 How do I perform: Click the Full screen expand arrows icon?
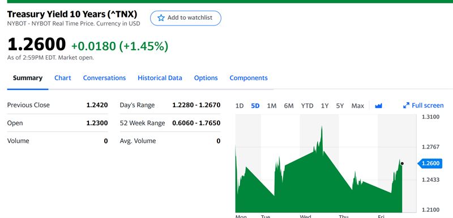[406, 106]
